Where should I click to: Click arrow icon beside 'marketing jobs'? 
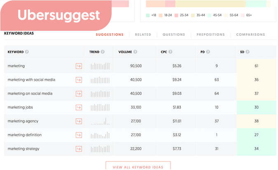click(x=79, y=108)
